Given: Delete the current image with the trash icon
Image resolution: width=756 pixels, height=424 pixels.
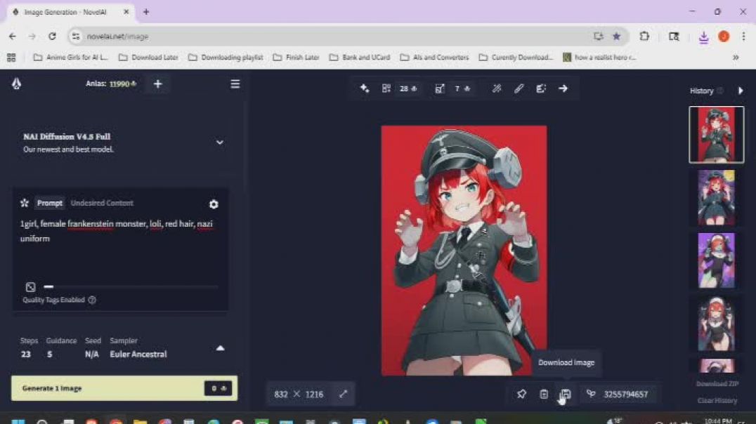Looking at the screenshot, I should point(544,395).
